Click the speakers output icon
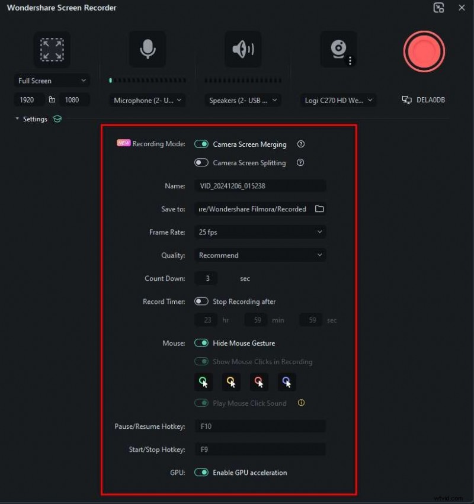474x504 pixels. [243, 50]
